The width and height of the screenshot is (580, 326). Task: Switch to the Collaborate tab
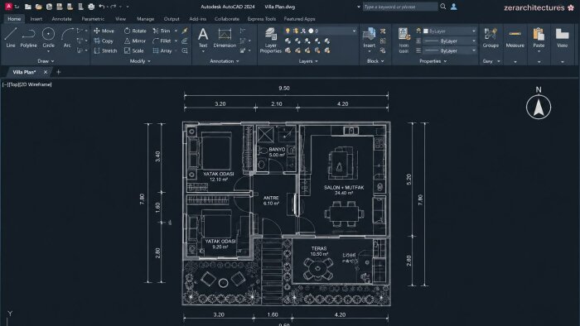[x=227, y=18]
